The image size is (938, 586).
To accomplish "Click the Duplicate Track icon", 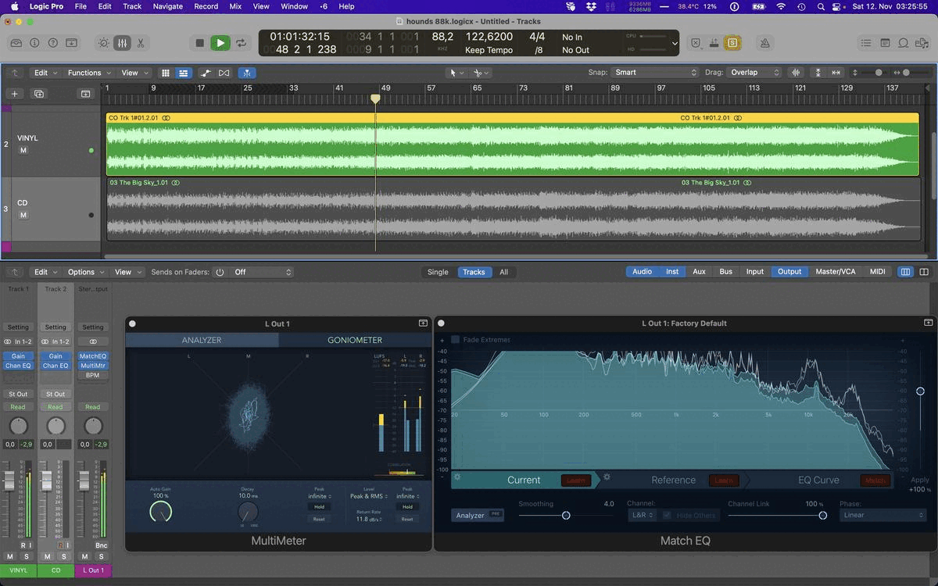I will (x=39, y=94).
